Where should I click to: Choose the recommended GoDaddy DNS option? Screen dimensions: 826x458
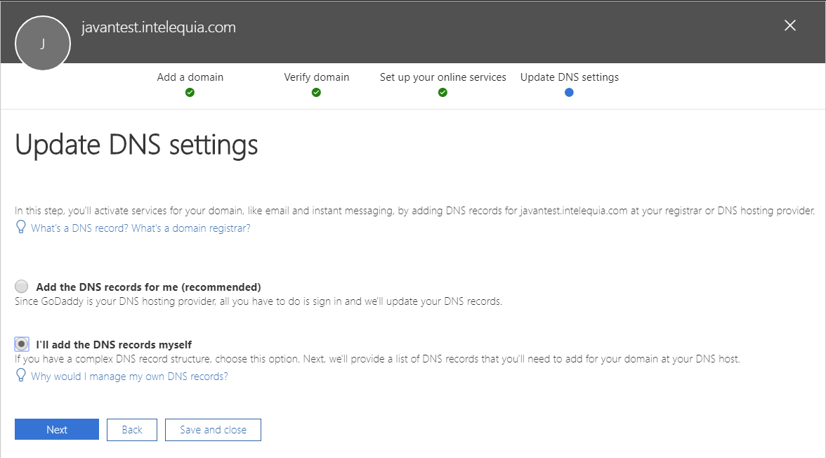pyautogui.click(x=21, y=286)
